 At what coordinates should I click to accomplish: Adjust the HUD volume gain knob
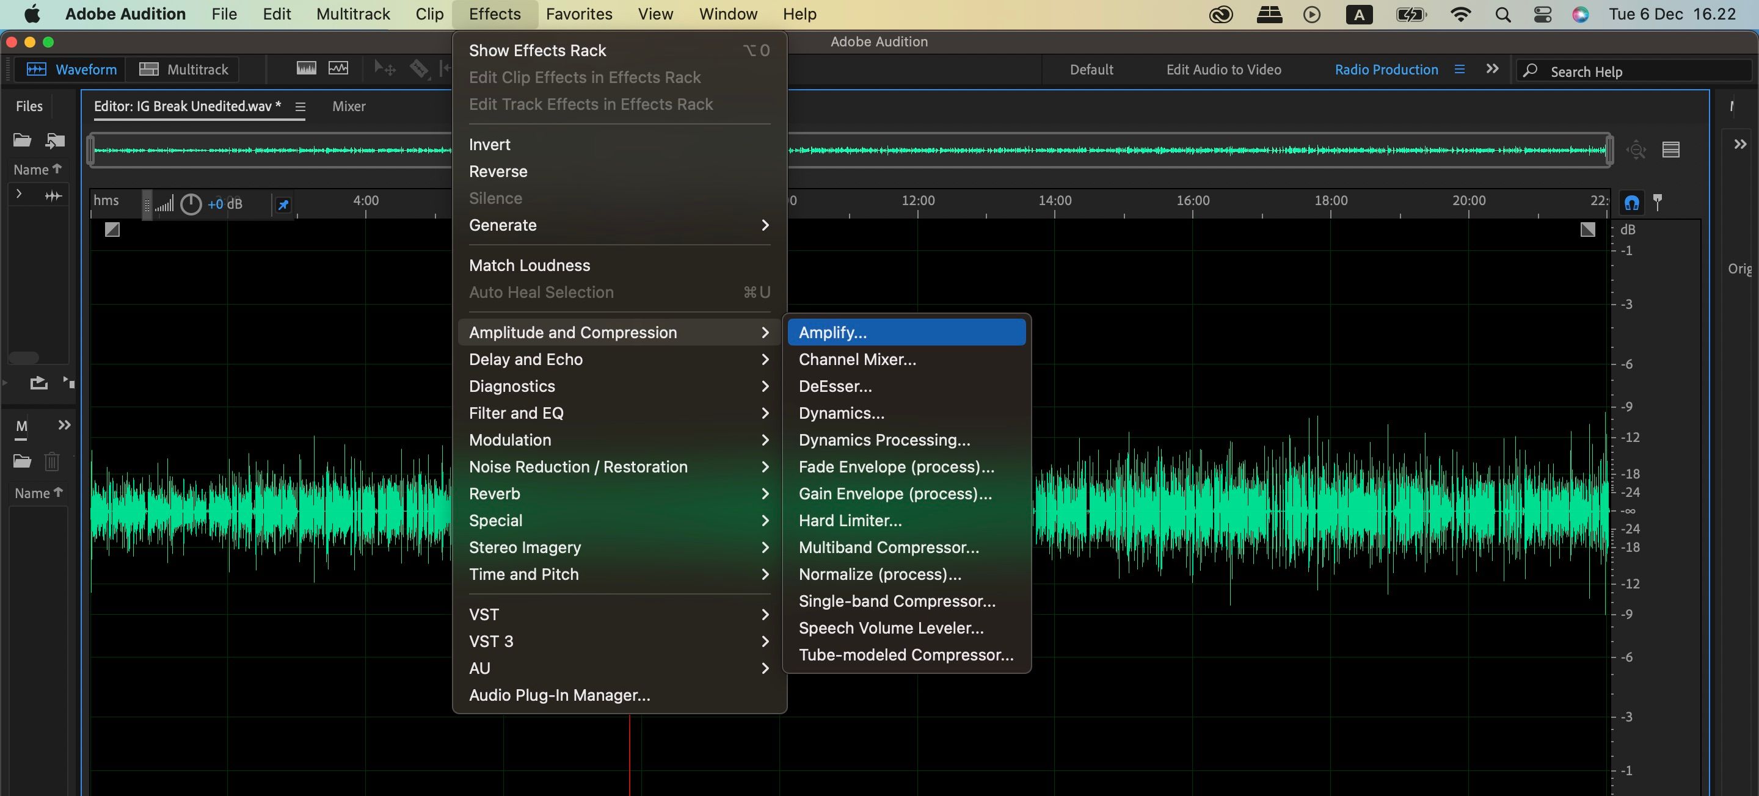pyautogui.click(x=191, y=204)
